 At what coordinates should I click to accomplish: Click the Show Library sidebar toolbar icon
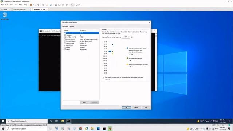[x=56, y=5]
